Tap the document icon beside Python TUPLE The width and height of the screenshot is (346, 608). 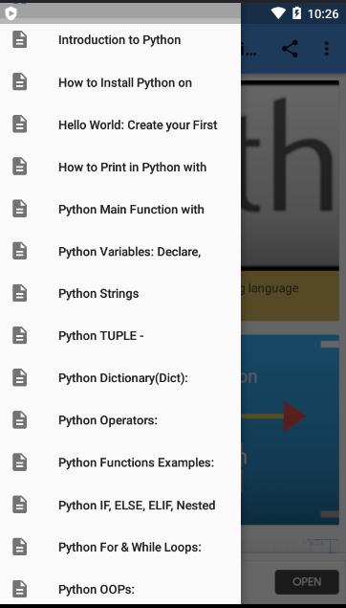(x=20, y=335)
